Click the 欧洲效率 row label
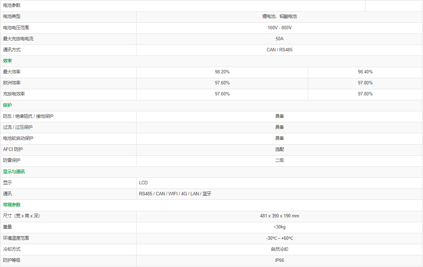This screenshot has height=267, width=423. (12, 83)
